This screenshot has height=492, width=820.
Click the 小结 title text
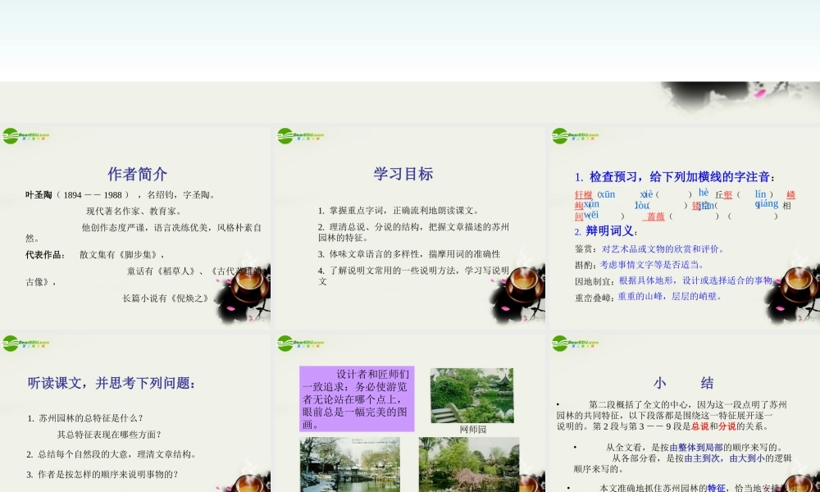coord(684,383)
